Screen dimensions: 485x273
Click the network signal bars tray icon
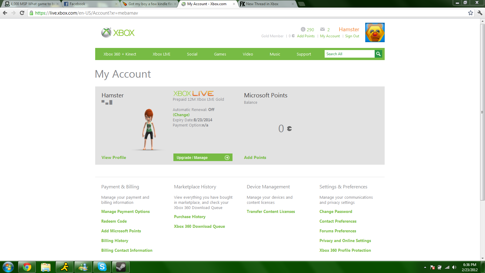(447, 267)
